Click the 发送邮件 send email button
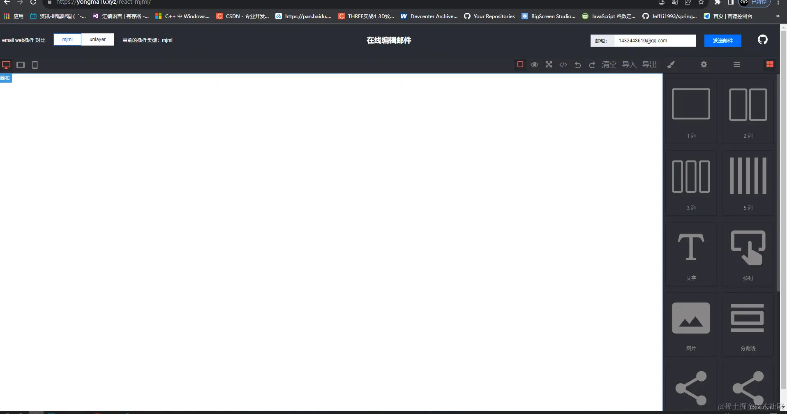 pyautogui.click(x=722, y=41)
